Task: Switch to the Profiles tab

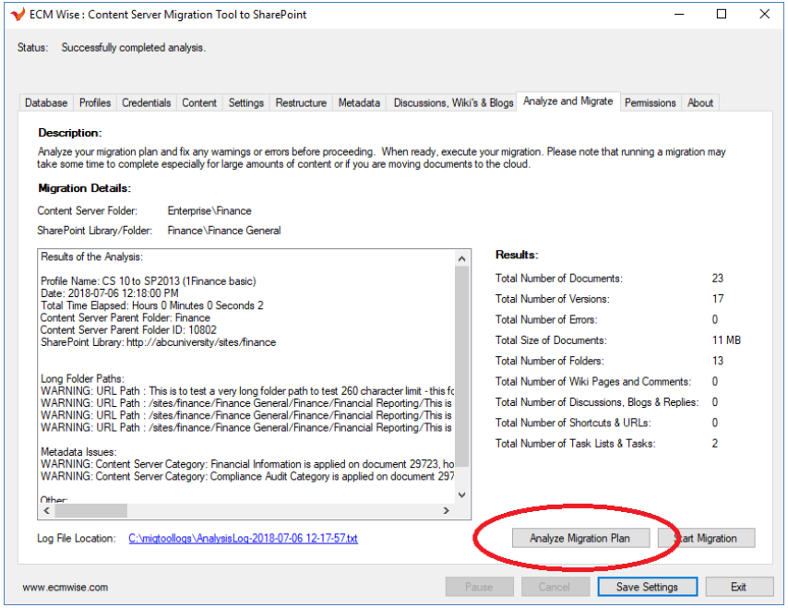Action: click(95, 103)
